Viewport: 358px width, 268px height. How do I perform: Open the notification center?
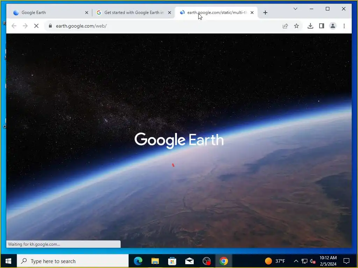pos(346,261)
